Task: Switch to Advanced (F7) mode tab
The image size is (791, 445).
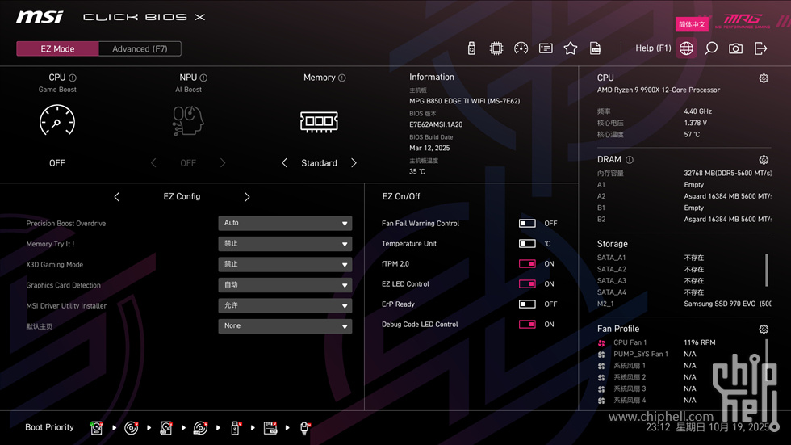Action: pyautogui.click(x=140, y=49)
